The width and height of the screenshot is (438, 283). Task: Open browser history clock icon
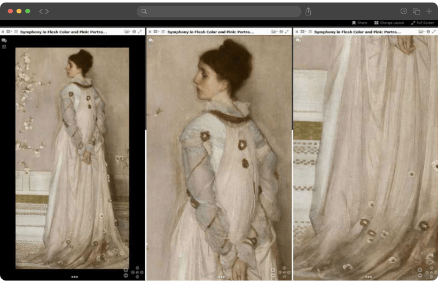pyautogui.click(x=404, y=11)
